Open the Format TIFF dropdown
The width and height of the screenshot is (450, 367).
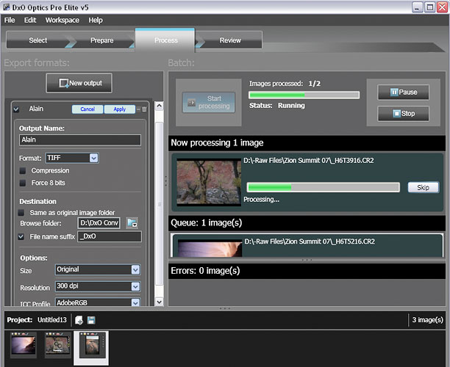(93, 158)
